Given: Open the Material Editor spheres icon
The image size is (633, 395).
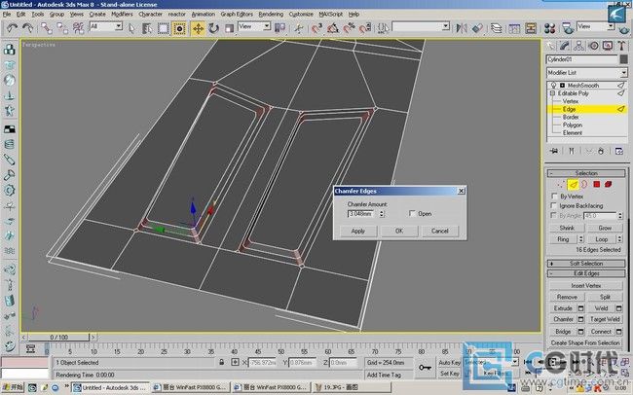Looking at the screenshot, I should click(549, 28).
